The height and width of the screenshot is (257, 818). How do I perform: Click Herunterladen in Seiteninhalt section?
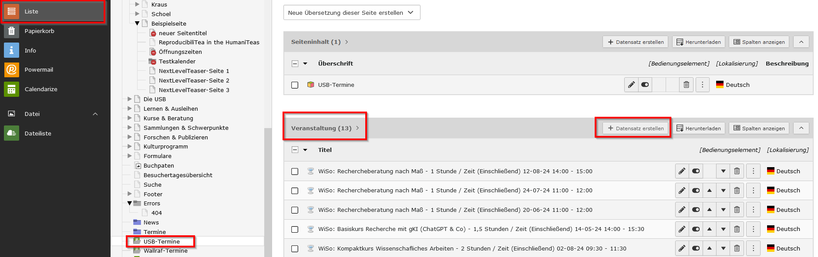699,42
